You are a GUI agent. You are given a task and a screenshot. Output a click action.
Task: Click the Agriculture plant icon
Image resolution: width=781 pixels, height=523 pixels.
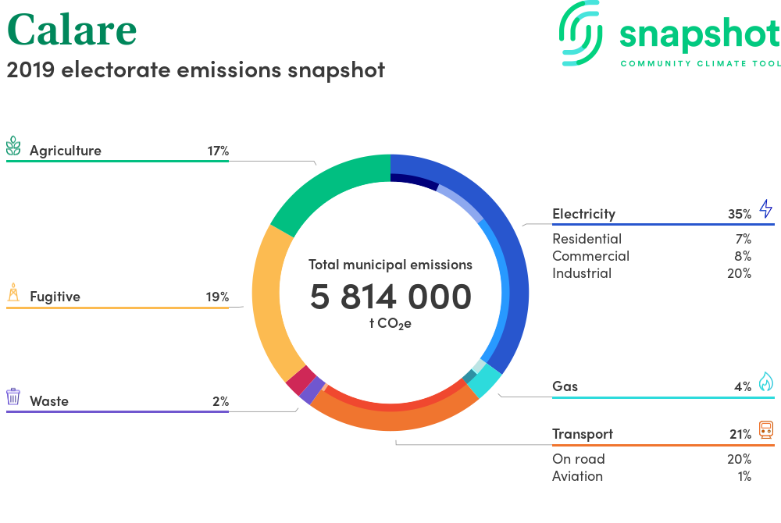coord(13,146)
